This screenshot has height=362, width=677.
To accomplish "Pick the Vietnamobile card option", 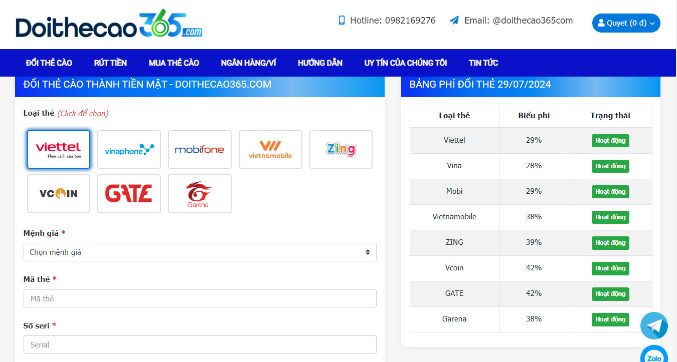I will (270, 149).
